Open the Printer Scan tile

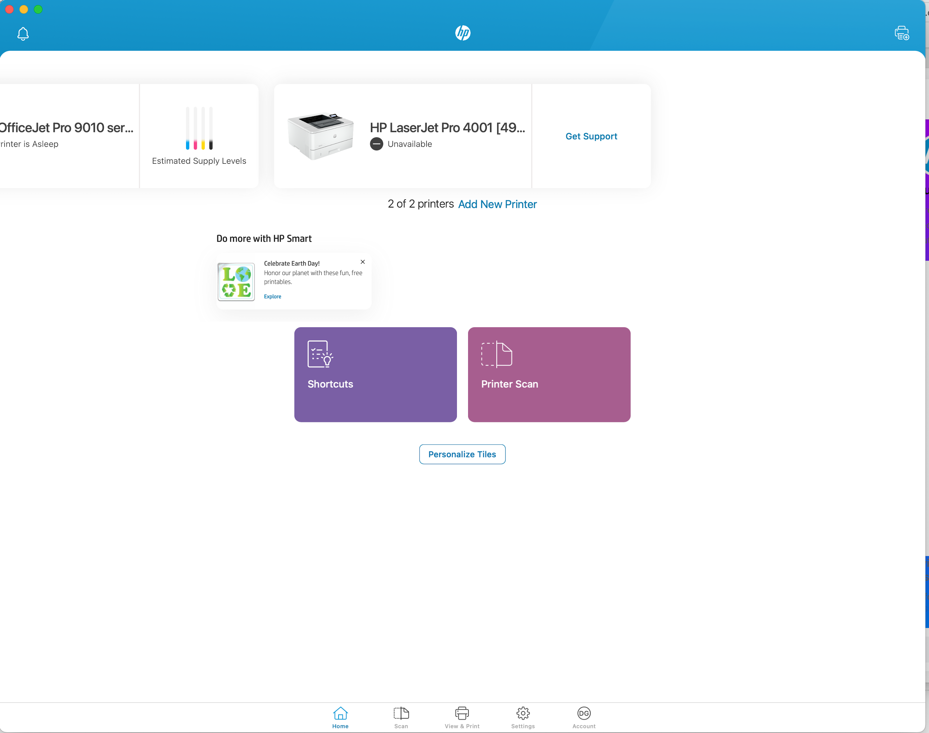[x=549, y=375]
